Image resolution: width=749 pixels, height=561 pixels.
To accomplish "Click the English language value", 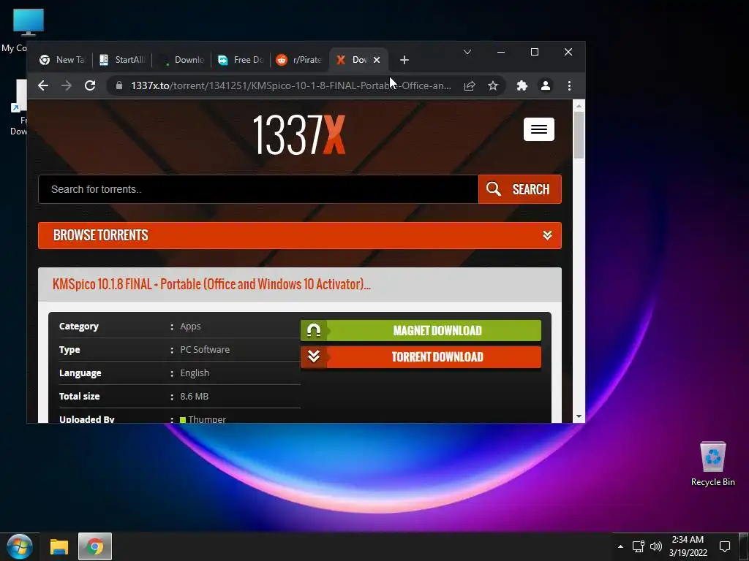I will click(x=195, y=373).
